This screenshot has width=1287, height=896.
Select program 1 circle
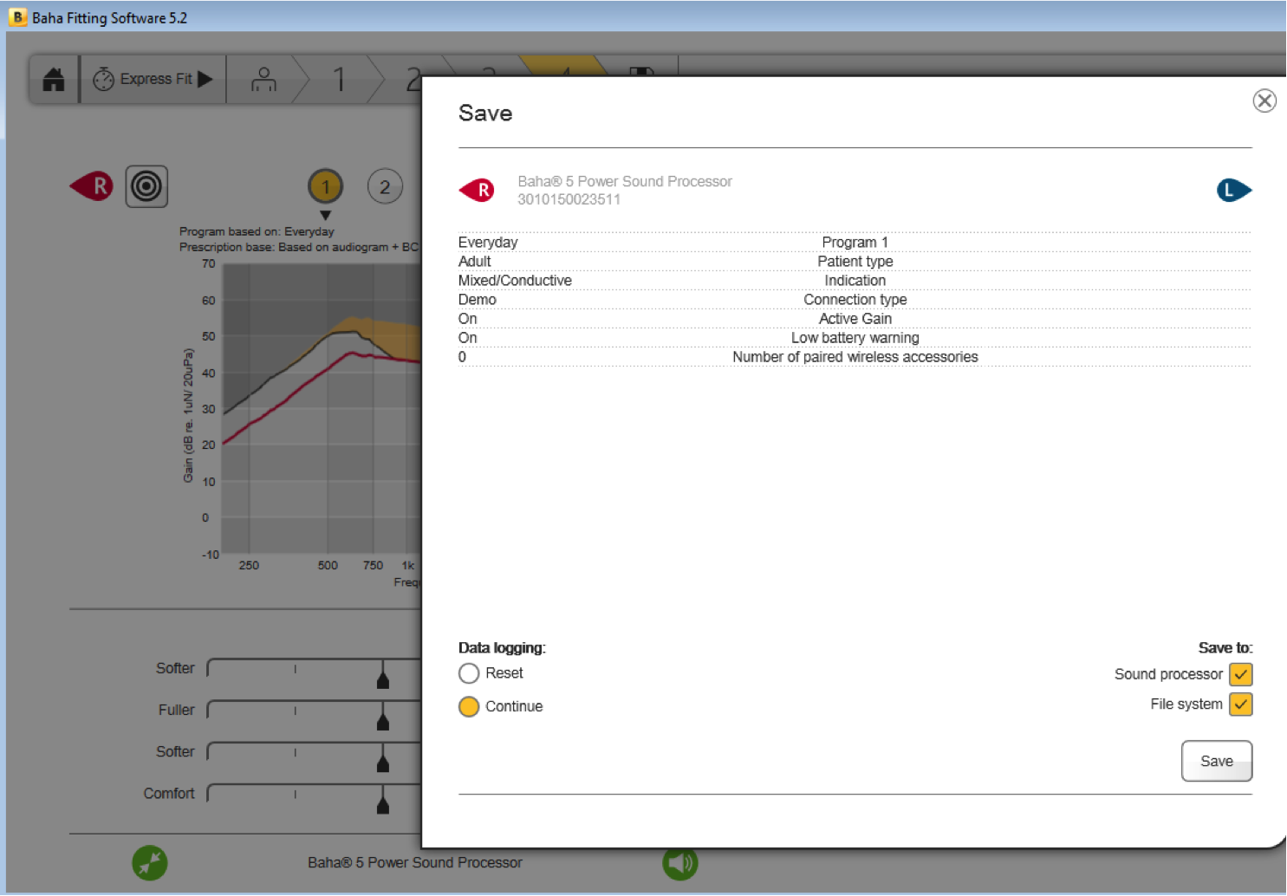coord(326,186)
